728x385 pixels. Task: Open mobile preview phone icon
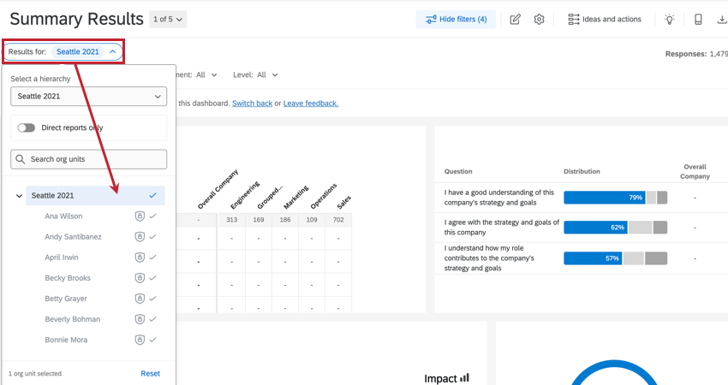[698, 20]
